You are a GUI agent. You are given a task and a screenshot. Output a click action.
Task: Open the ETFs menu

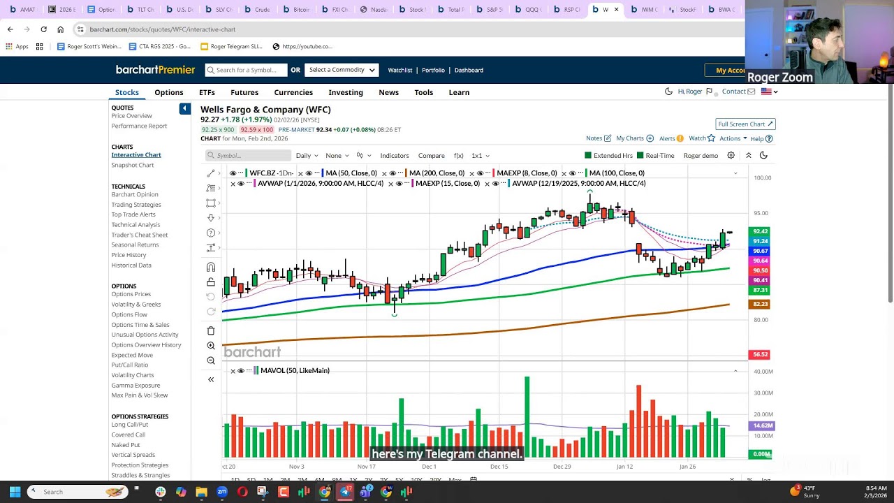(x=207, y=92)
